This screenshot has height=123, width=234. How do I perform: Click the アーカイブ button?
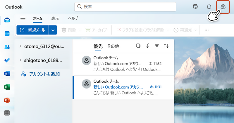tap(96, 30)
